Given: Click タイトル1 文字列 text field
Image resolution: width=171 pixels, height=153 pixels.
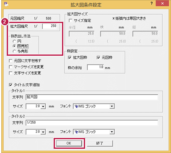Looking at the screenshot, I should pos(92,97).
